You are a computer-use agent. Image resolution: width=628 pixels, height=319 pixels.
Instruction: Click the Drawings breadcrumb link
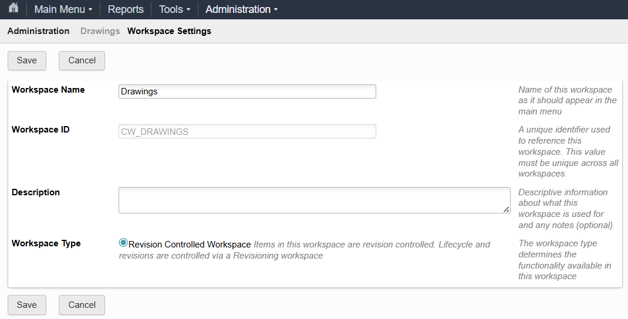coord(100,31)
